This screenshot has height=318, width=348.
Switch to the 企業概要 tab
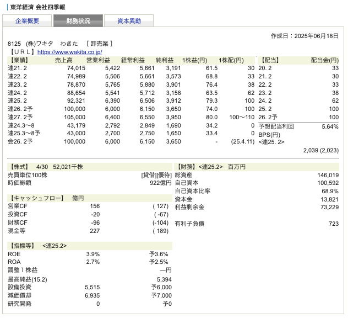[x=27, y=21]
